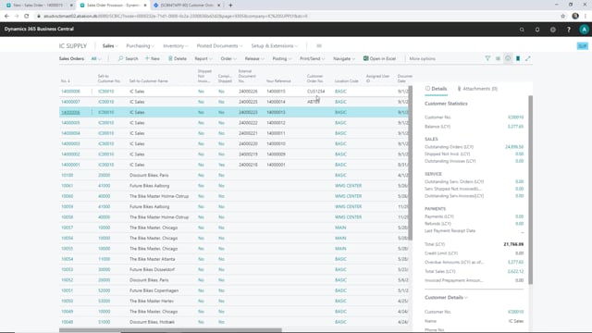Click the browser back arrow
This screenshot has width=592, height=333.
coord(6,17)
